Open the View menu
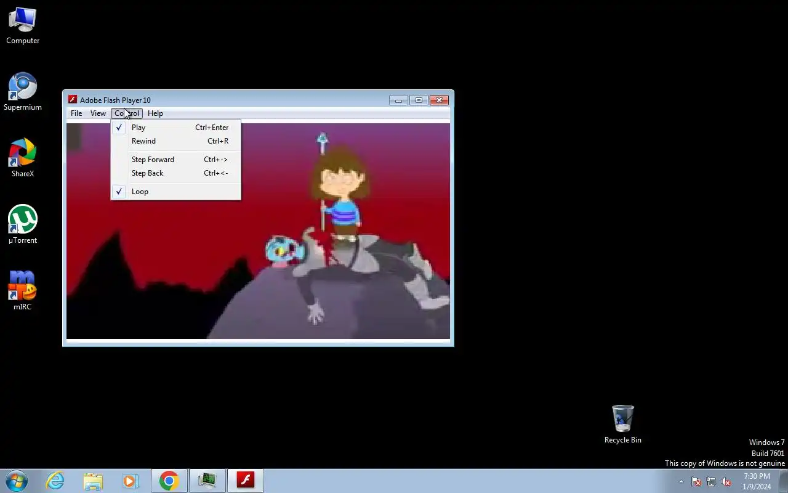Viewport: 788px width, 493px height. point(98,113)
